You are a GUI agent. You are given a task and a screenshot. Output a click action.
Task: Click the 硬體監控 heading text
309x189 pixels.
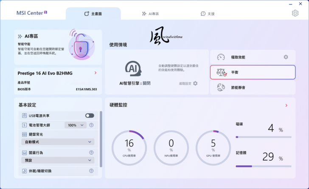pos(118,105)
